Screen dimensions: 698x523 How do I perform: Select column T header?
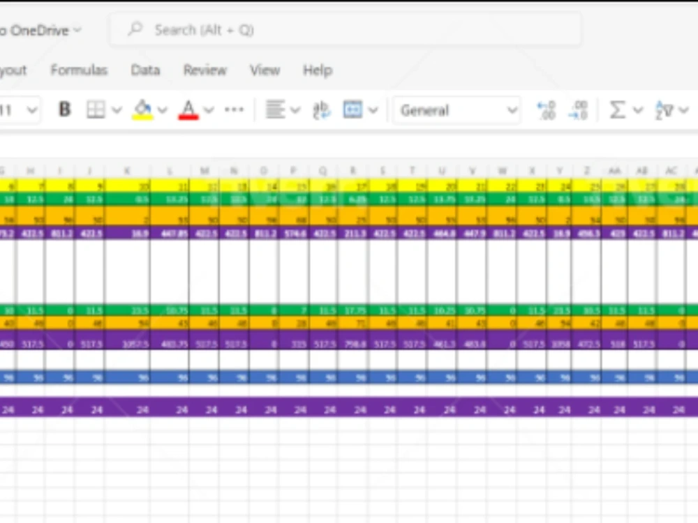413,171
